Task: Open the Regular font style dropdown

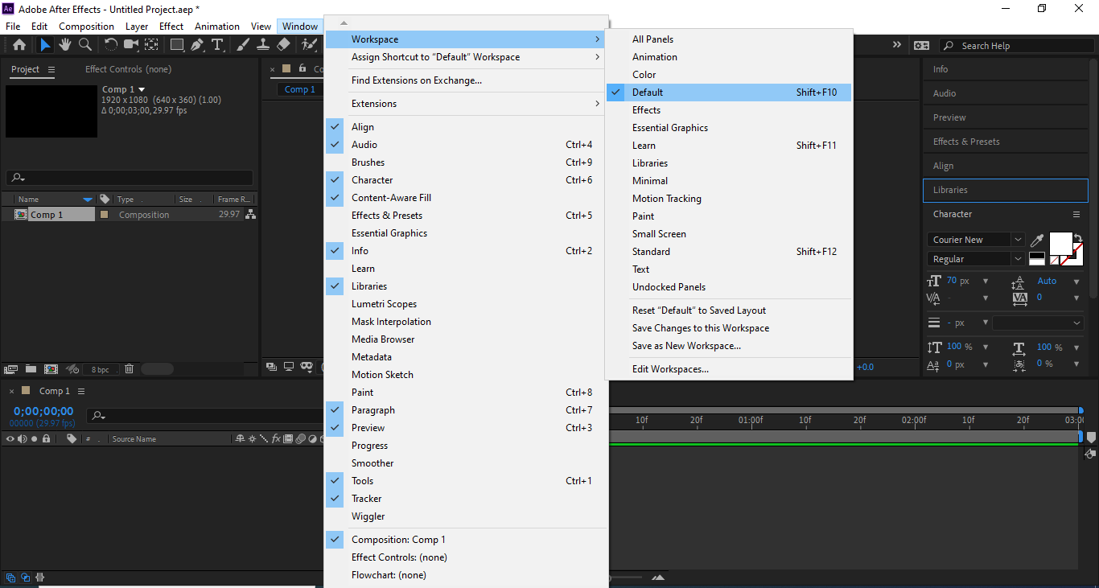Action: tap(1018, 259)
